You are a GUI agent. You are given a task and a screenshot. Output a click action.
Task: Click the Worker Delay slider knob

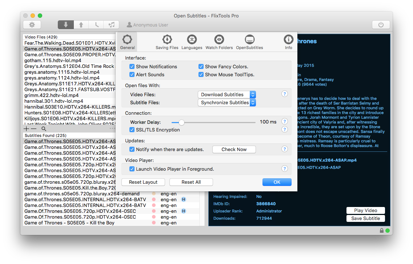[181, 122]
